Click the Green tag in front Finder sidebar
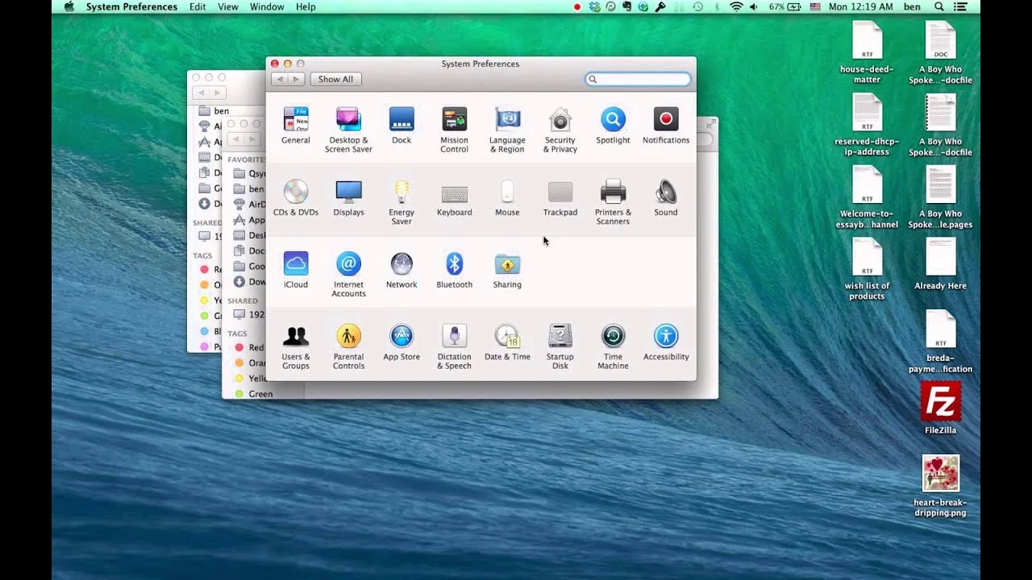This screenshot has width=1032, height=580. tap(254, 394)
